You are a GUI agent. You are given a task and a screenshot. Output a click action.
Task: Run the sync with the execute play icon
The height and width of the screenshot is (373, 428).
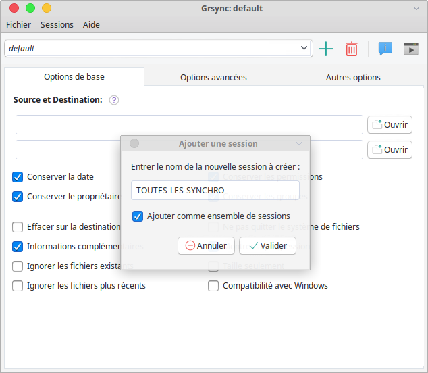pyautogui.click(x=411, y=49)
